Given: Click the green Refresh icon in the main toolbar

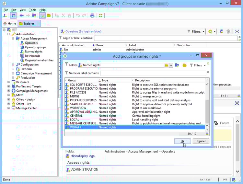Looking at the screenshot, I should 100,16.
